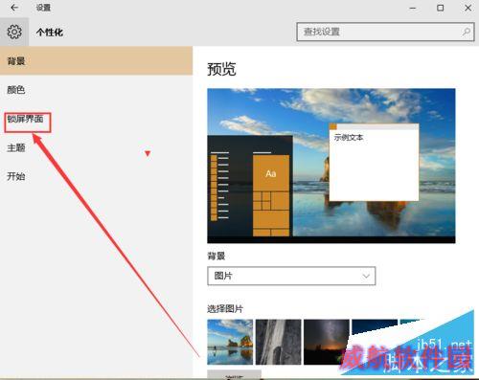Maximize the settings window
Image resolution: width=479 pixels, height=380 pixels.
(x=440, y=8)
